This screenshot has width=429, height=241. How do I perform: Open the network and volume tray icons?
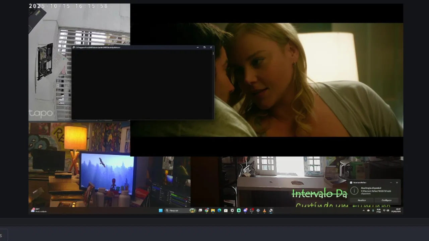386,211
